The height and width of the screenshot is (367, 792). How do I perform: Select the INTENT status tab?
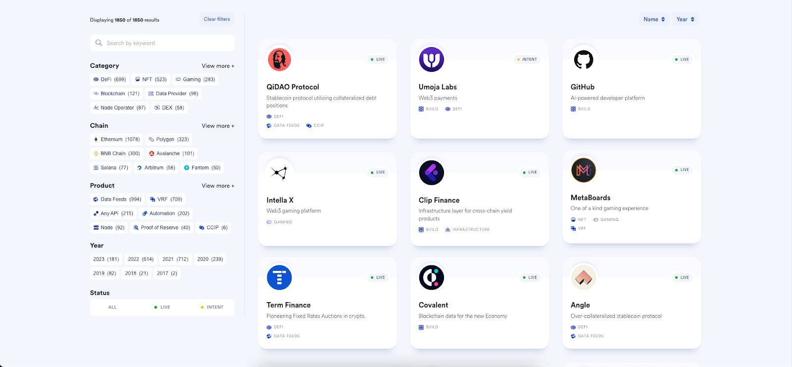tap(212, 307)
